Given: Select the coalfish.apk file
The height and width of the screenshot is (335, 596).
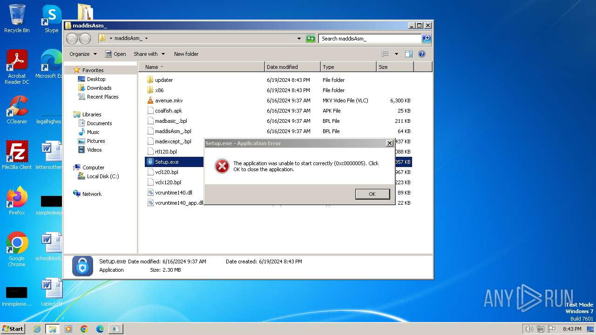Looking at the screenshot, I should click(x=169, y=111).
